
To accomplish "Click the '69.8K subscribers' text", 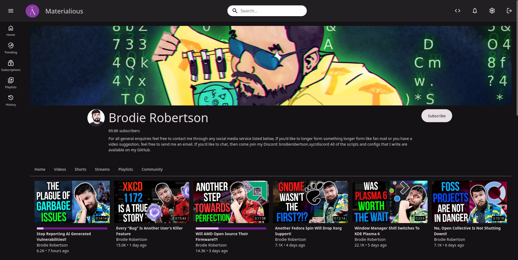I will click(x=124, y=131).
